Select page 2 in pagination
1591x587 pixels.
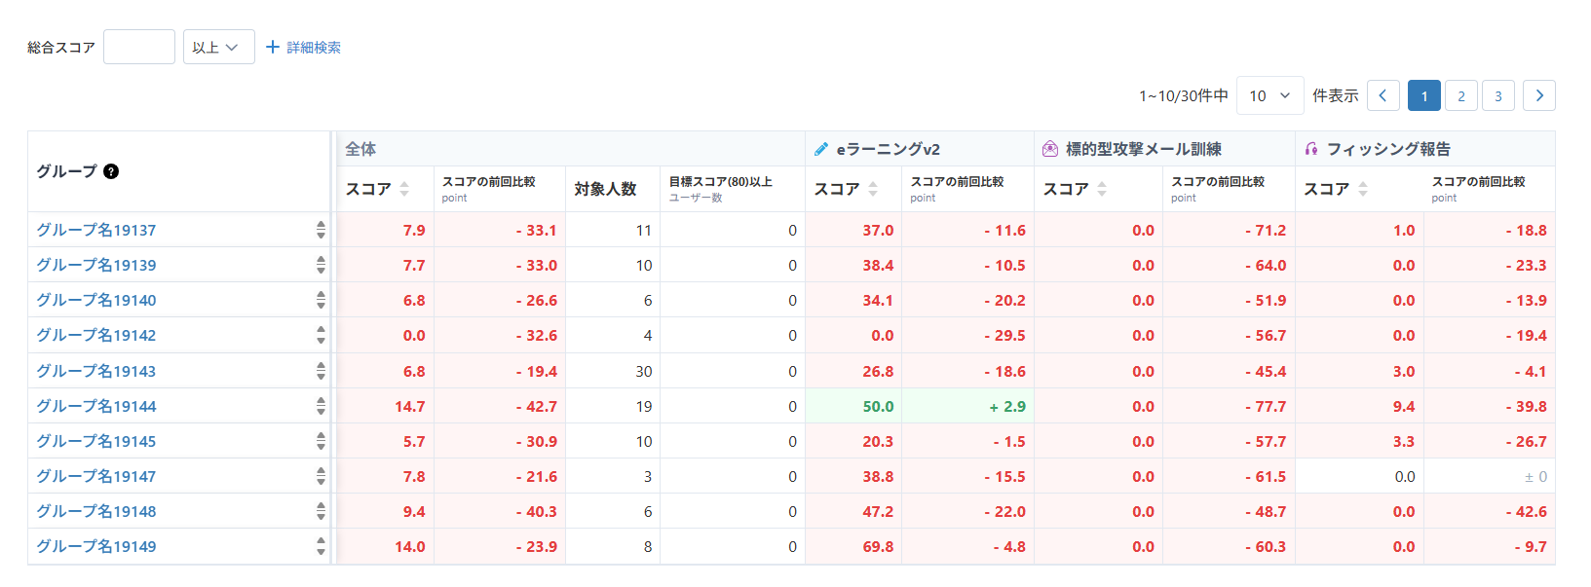[1461, 95]
